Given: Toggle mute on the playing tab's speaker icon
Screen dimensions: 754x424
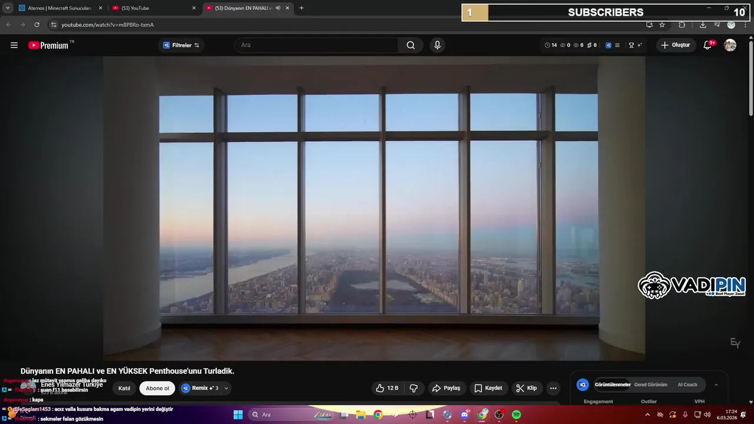Looking at the screenshot, I should click(278, 8).
